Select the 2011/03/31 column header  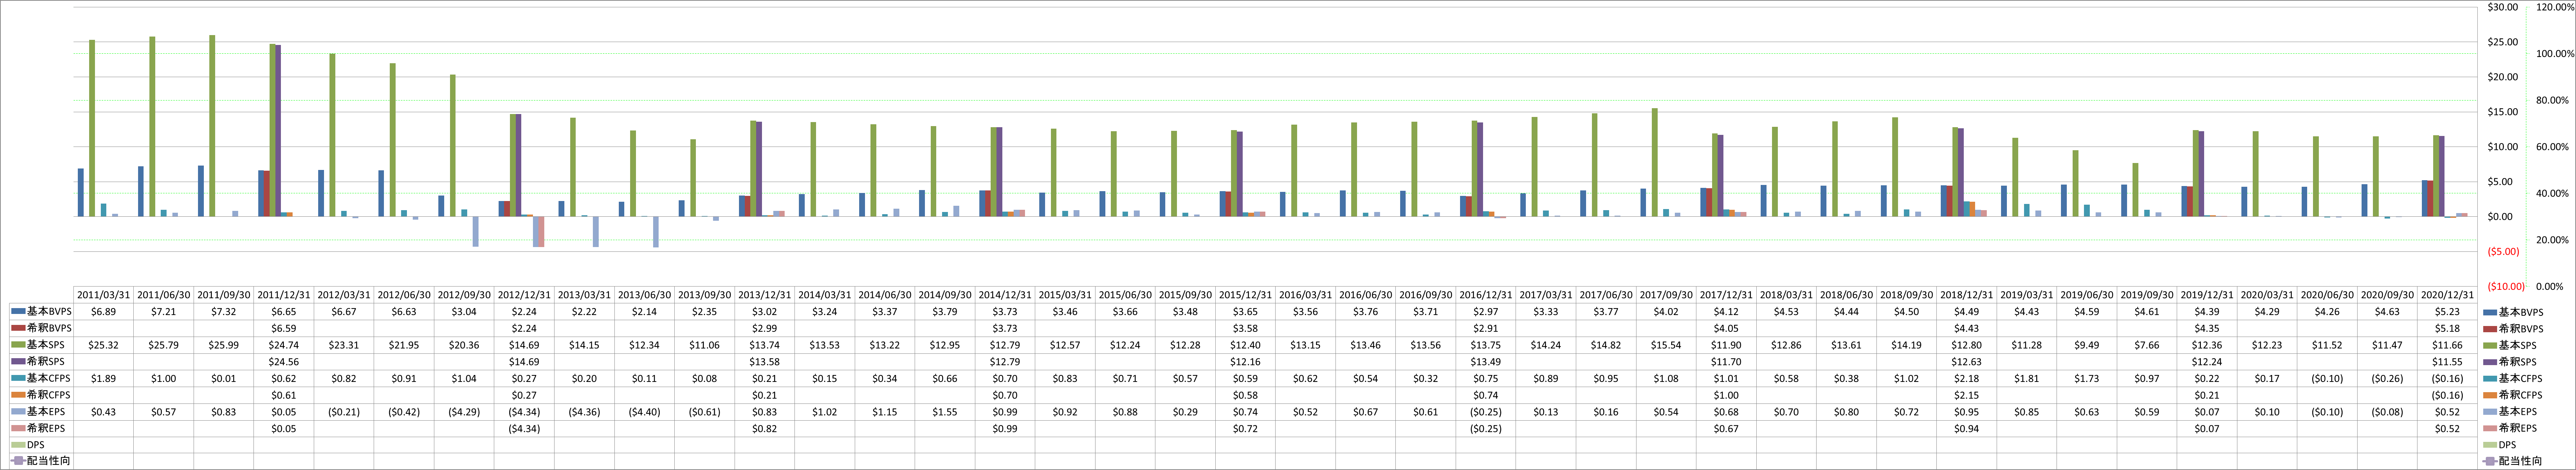(x=104, y=295)
